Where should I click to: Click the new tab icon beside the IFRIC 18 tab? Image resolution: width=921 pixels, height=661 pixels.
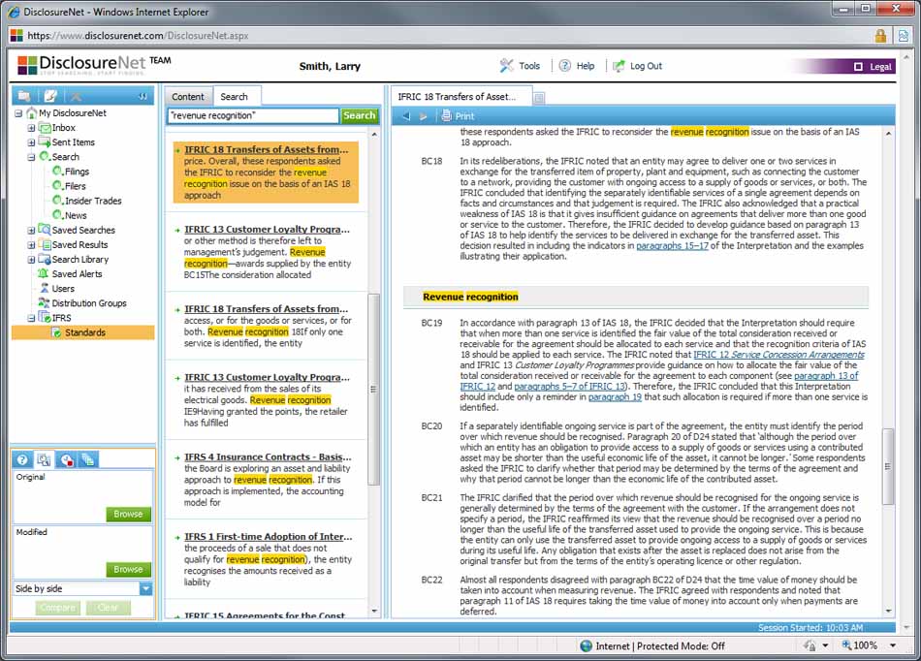[x=539, y=98]
